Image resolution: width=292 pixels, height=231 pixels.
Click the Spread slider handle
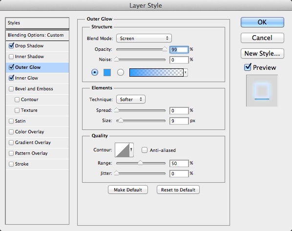pyautogui.click(x=116, y=110)
